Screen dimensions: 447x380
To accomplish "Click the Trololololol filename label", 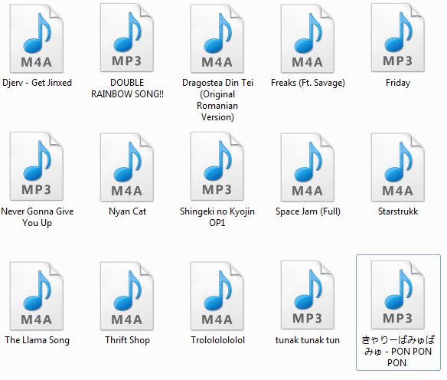I will 218,340.
